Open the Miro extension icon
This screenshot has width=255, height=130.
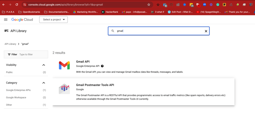tap(224, 5)
